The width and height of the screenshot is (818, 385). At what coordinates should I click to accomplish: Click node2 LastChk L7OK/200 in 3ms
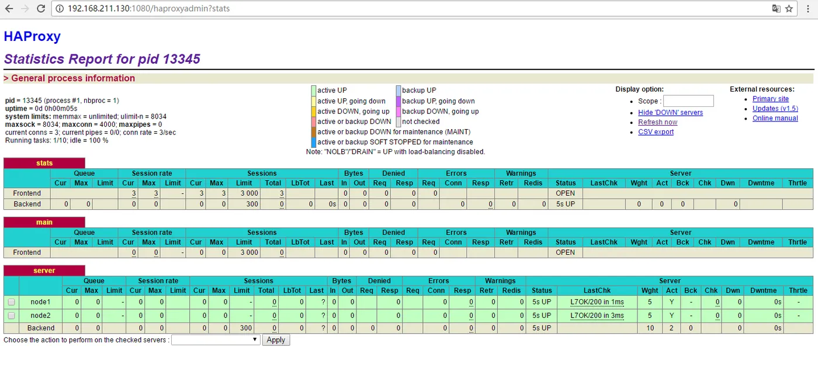tap(597, 315)
